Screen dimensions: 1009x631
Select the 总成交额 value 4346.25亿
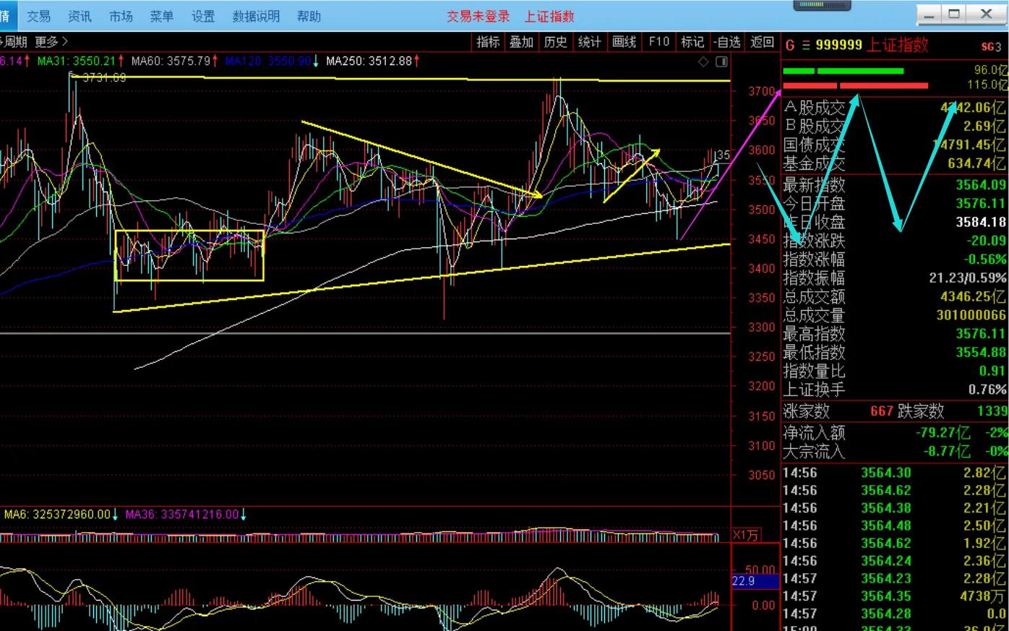coord(973,296)
